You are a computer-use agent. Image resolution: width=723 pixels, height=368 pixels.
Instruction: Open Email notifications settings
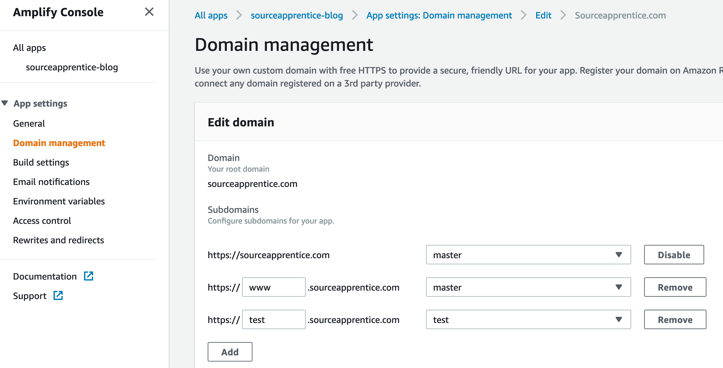pyautogui.click(x=51, y=182)
